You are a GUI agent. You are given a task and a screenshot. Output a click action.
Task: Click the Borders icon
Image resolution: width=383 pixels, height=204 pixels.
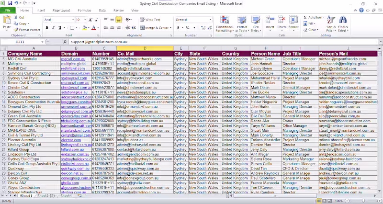pyautogui.click(x=72, y=28)
